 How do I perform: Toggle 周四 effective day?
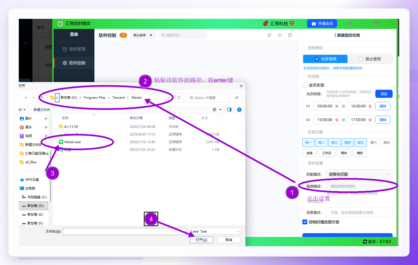pyautogui.click(x=348, y=143)
